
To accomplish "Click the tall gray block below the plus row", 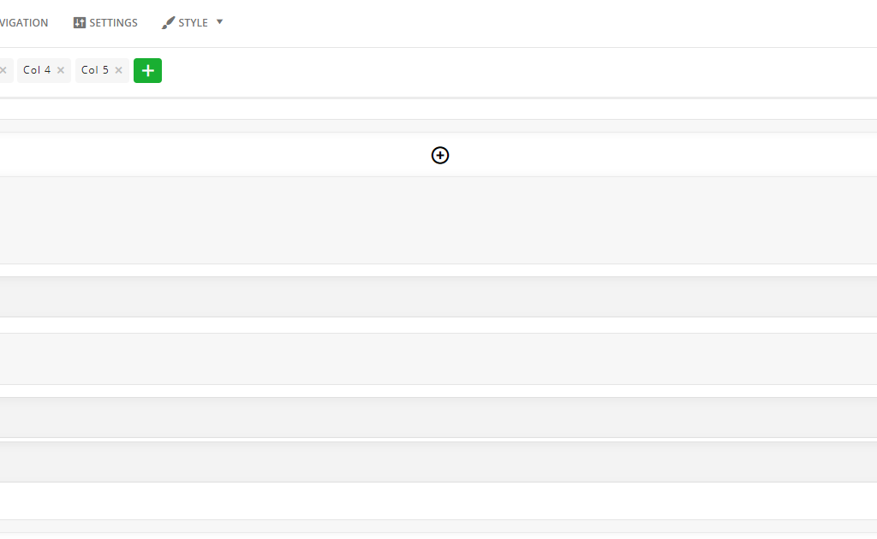I will pos(438,220).
